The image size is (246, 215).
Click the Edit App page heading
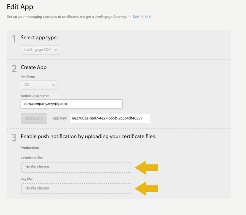point(20,7)
